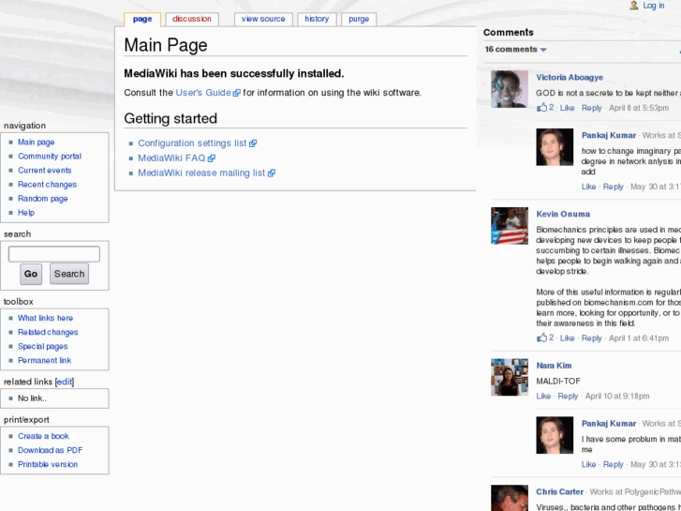Click Like on Victoria Aboagye's comment
The height and width of the screenshot is (511, 681).
[x=567, y=108]
